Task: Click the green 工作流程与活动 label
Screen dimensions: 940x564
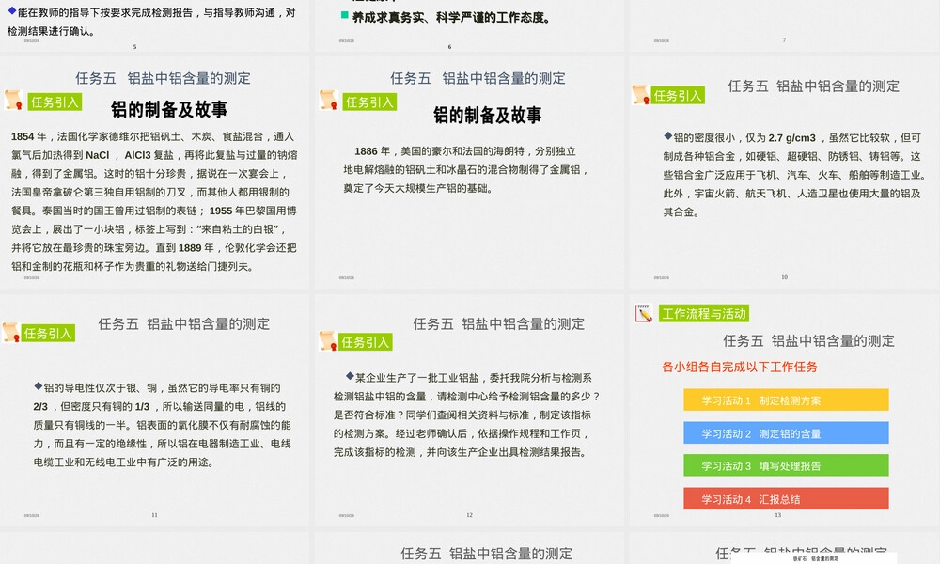Action: pos(704,313)
